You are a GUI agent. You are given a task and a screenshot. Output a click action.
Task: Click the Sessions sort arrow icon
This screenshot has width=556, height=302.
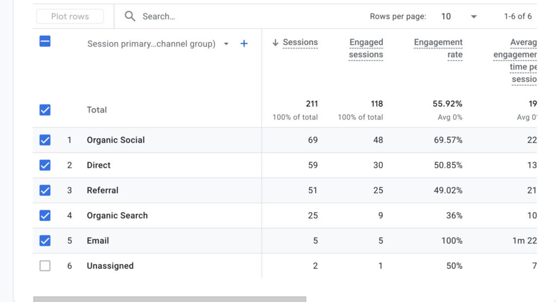point(275,42)
